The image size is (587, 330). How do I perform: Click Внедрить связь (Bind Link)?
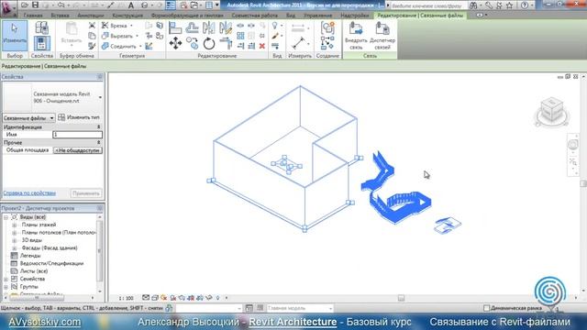(x=356, y=36)
